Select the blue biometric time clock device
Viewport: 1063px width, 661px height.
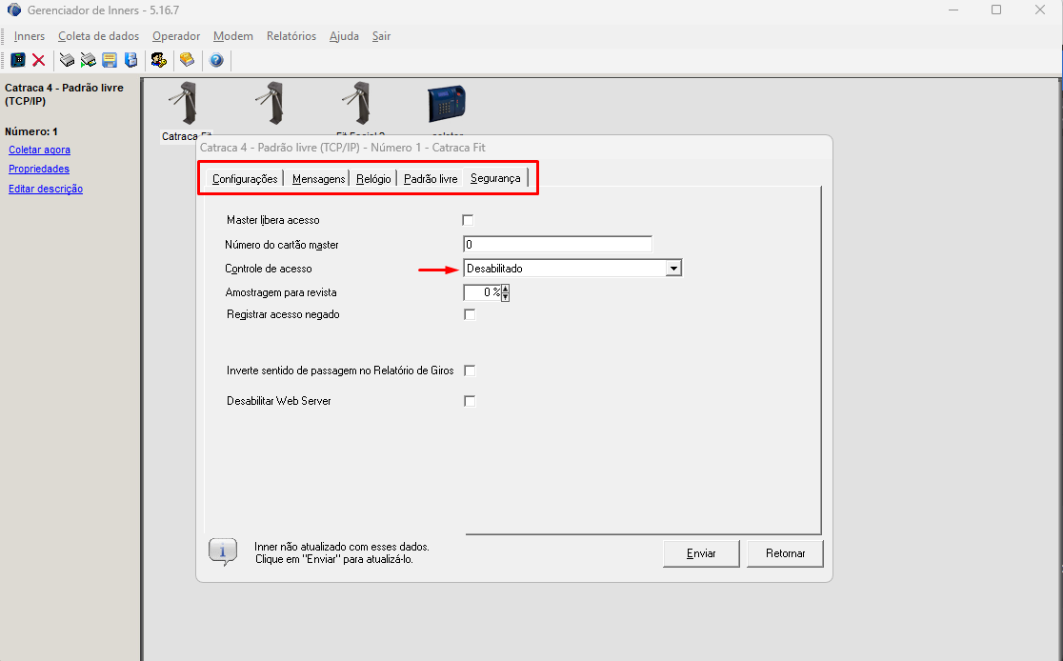pos(446,103)
